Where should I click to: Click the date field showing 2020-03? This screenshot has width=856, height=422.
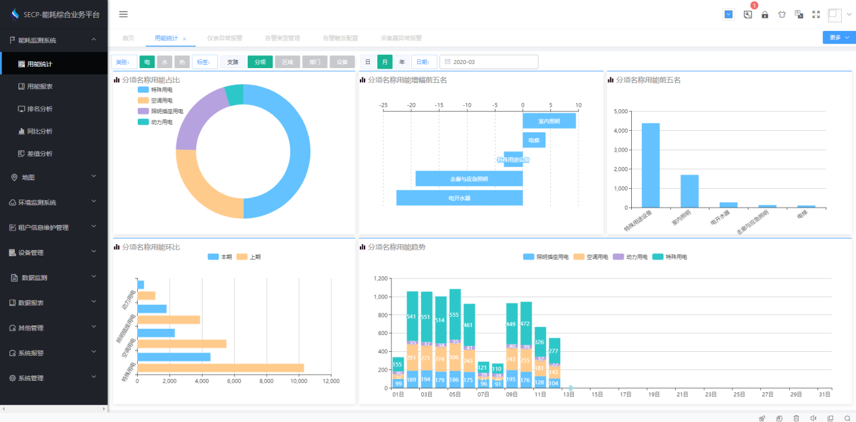[x=489, y=62]
